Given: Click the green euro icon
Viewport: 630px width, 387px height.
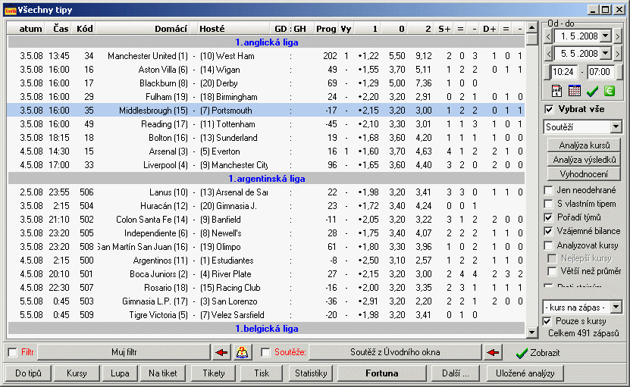Looking at the screenshot, I should point(610,91).
